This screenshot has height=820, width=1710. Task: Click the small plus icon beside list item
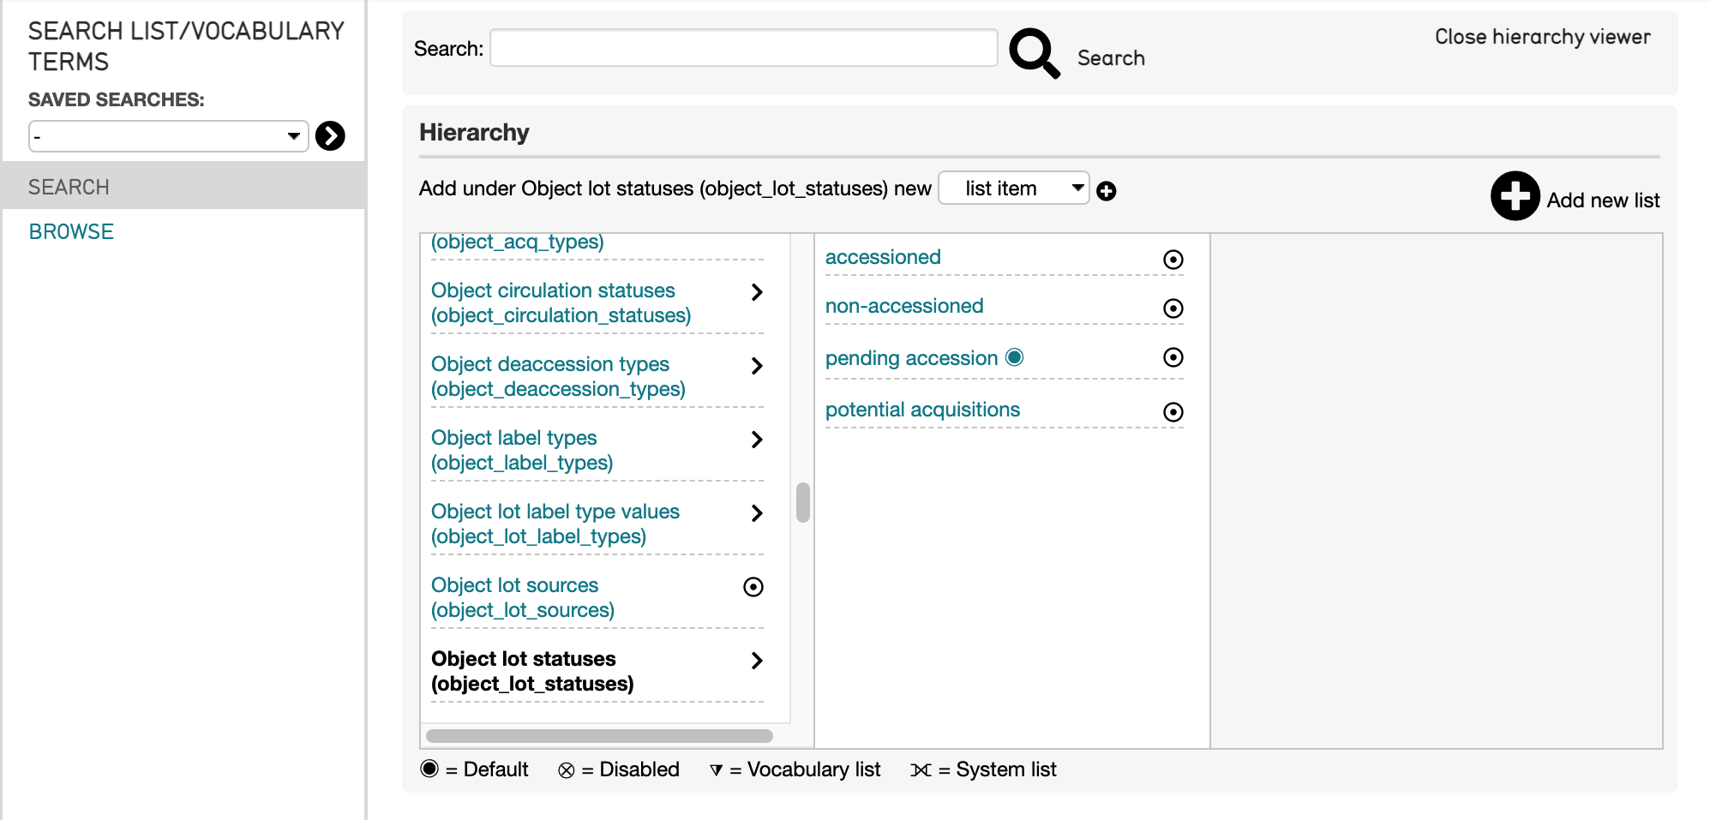coord(1107,191)
